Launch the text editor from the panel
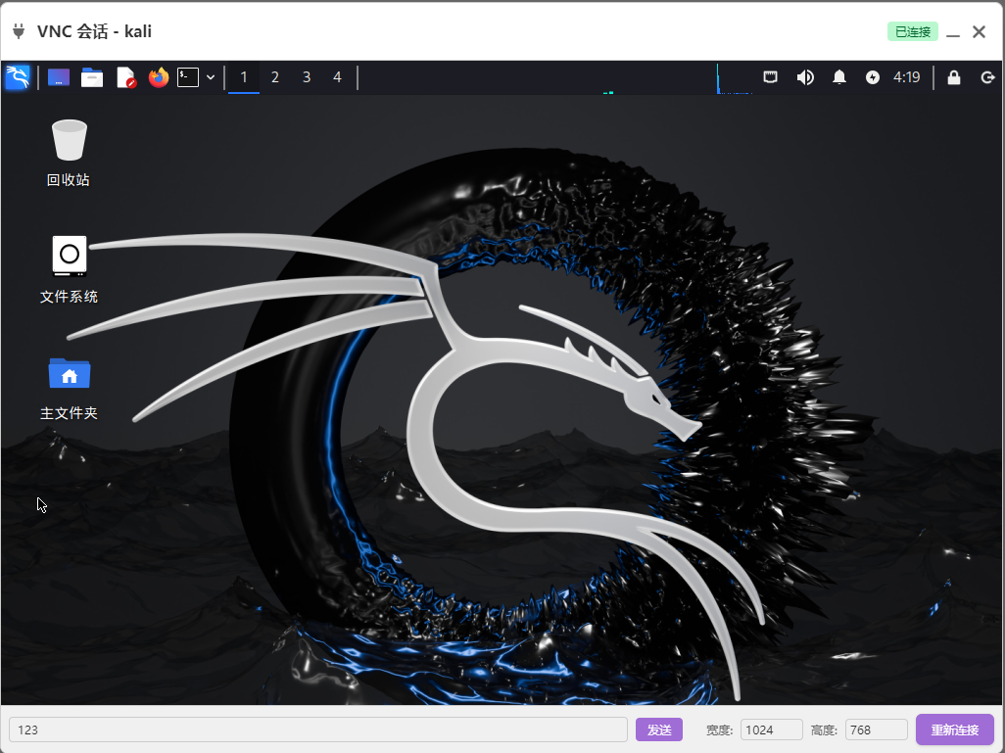1005x753 pixels. coord(125,77)
